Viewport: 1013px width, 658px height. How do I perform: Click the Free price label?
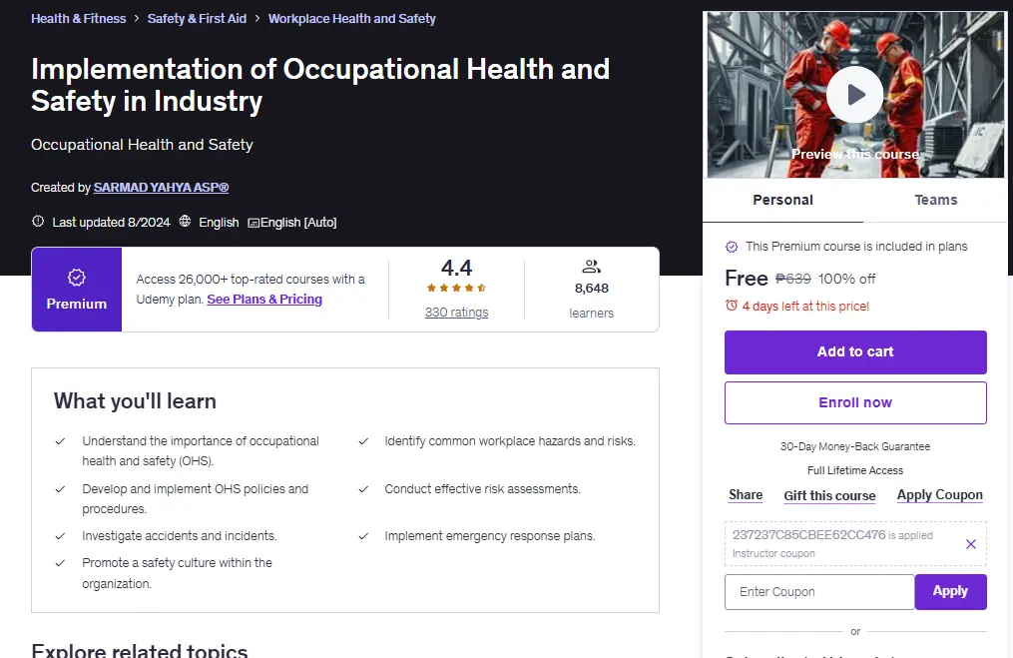[747, 279]
